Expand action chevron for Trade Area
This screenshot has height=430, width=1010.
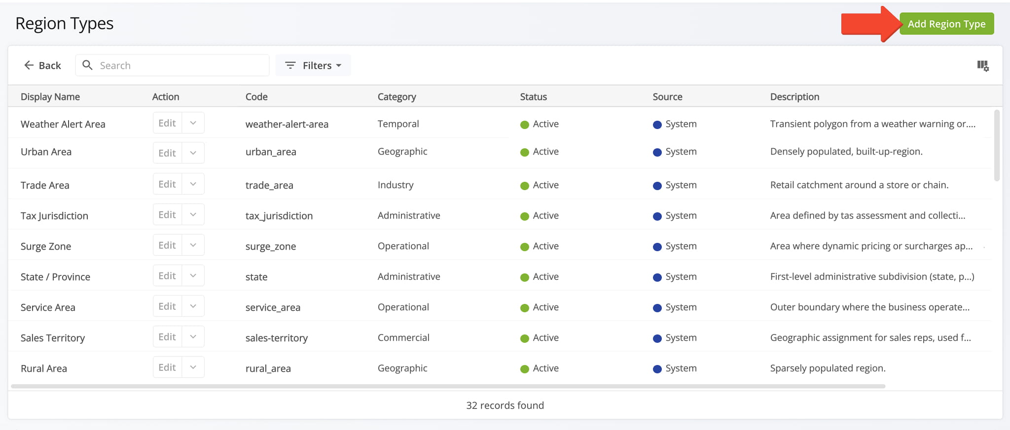193,184
